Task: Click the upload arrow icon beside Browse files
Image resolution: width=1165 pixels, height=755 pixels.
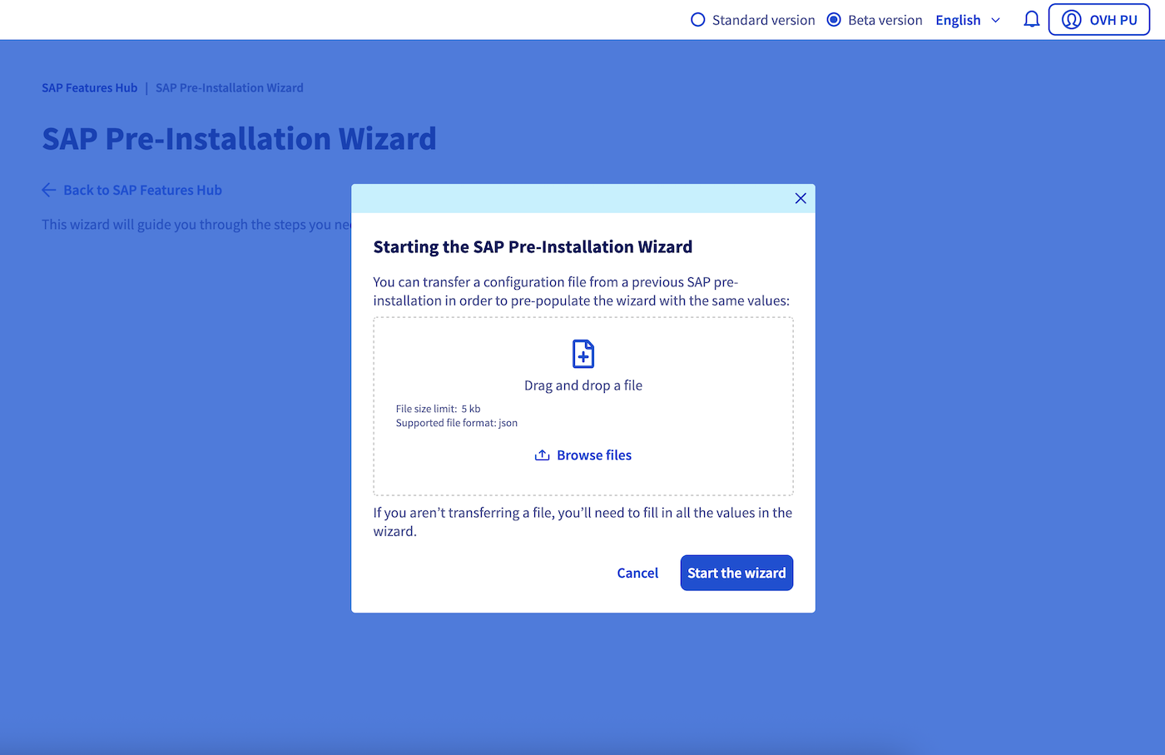Action: pyautogui.click(x=541, y=454)
